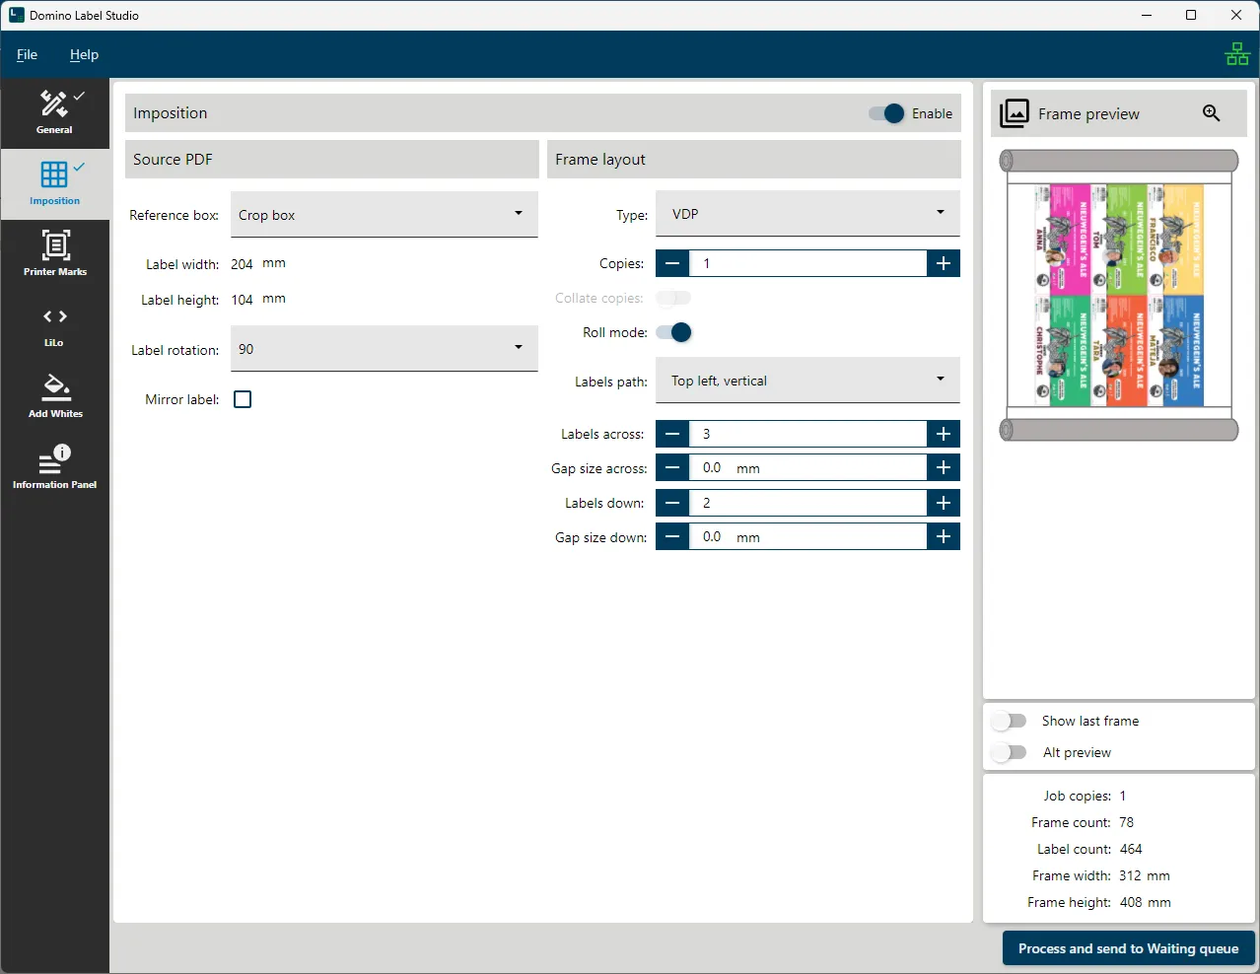The height and width of the screenshot is (974, 1260).
Task: Click the green network status icon
Action: click(1236, 54)
